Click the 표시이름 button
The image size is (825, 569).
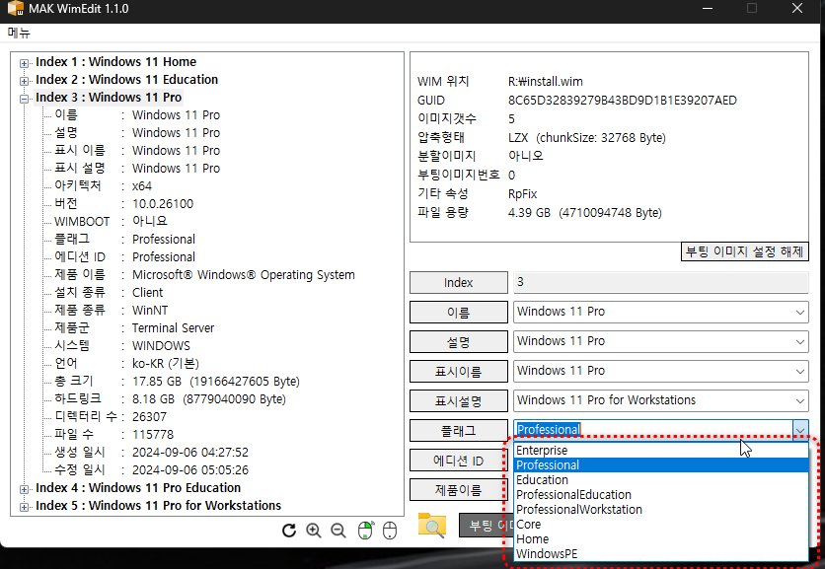pyautogui.click(x=458, y=371)
